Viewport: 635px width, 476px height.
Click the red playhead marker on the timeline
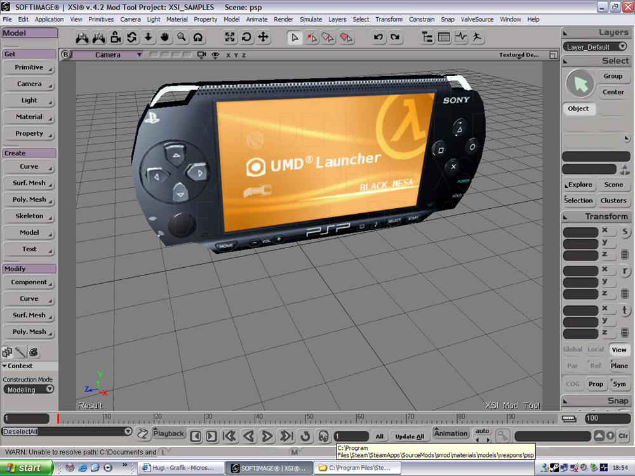58,418
